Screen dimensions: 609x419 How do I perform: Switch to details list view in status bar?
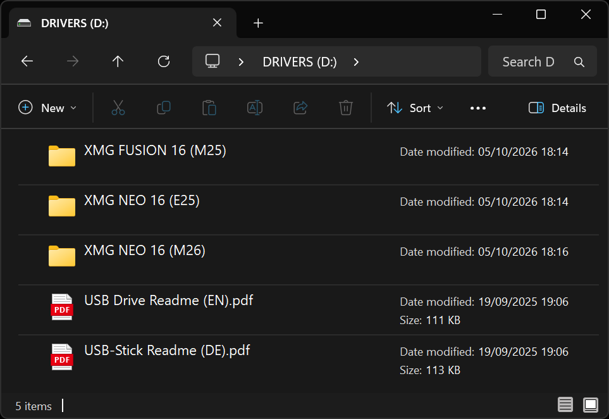click(x=565, y=404)
